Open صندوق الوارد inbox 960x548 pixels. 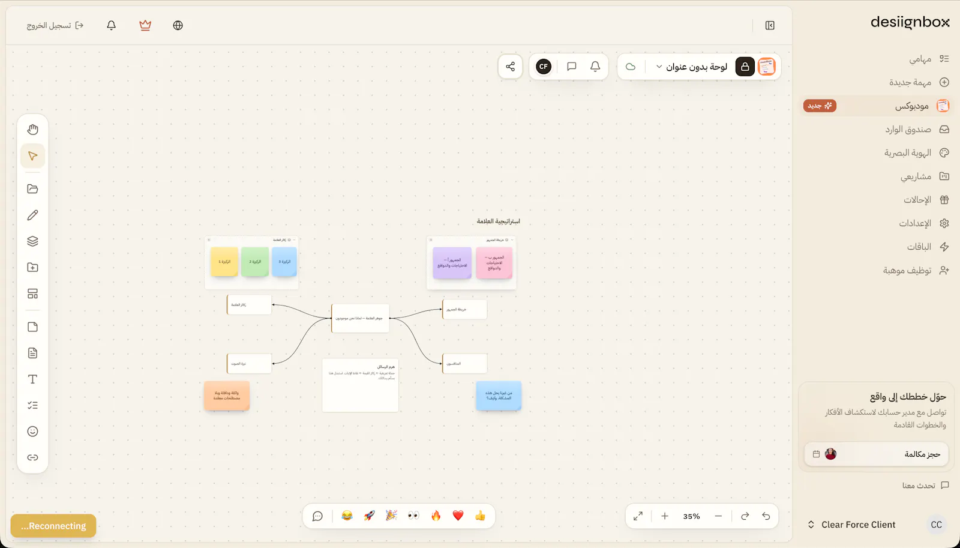point(917,129)
